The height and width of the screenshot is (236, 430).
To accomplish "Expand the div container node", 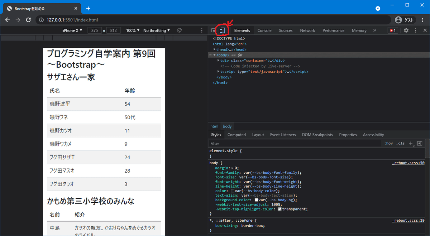I will coord(219,61).
